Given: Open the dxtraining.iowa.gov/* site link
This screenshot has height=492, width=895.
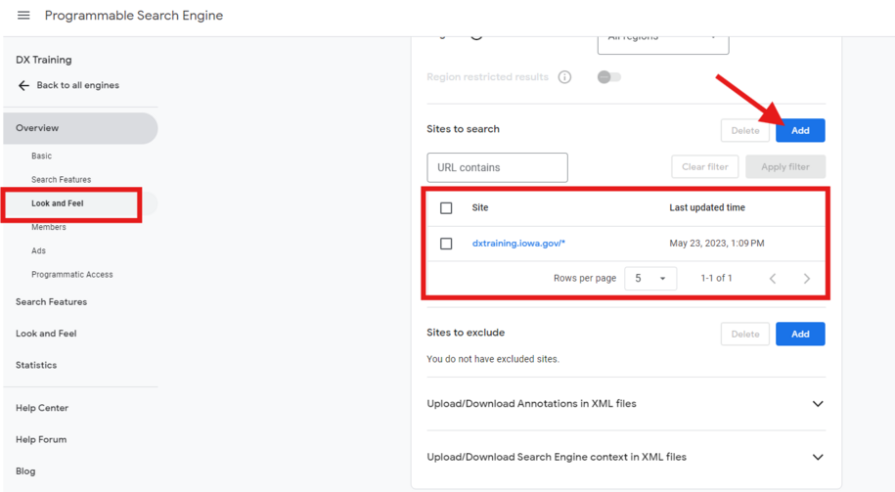Looking at the screenshot, I should click(x=518, y=244).
